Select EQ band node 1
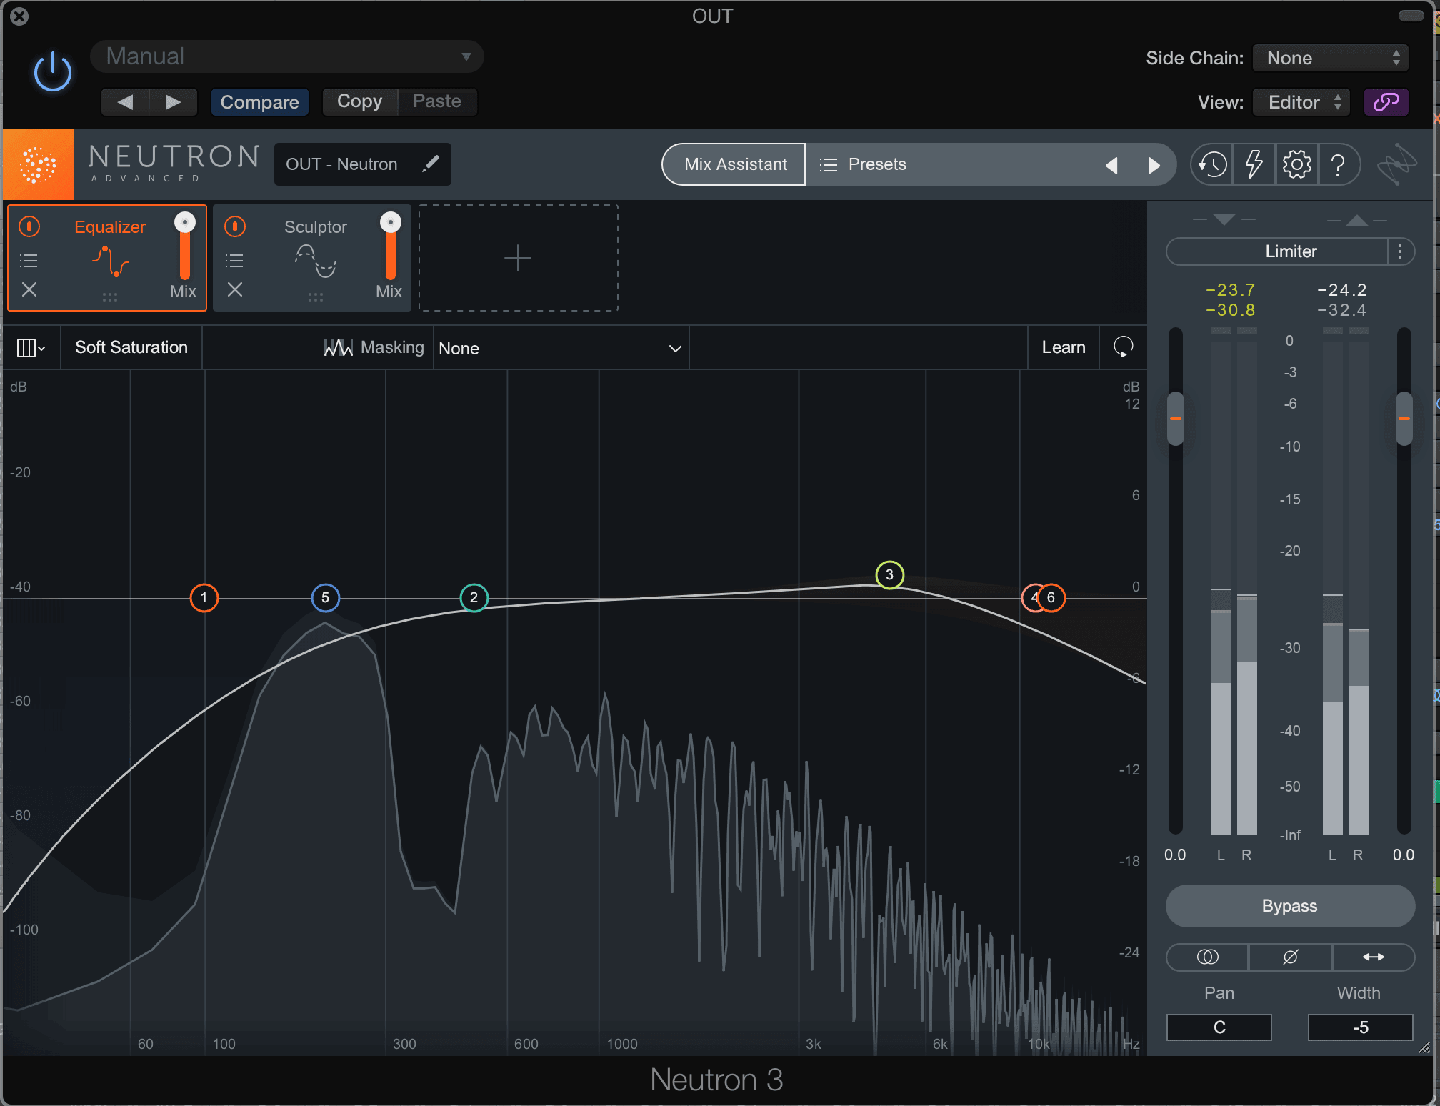The image size is (1440, 1106). coord(204,597)
